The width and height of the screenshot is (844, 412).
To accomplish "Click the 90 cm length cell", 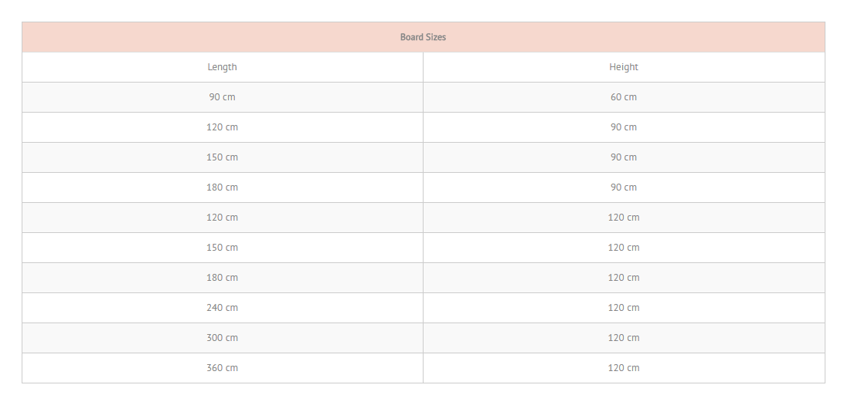I will tap(223, 97).
